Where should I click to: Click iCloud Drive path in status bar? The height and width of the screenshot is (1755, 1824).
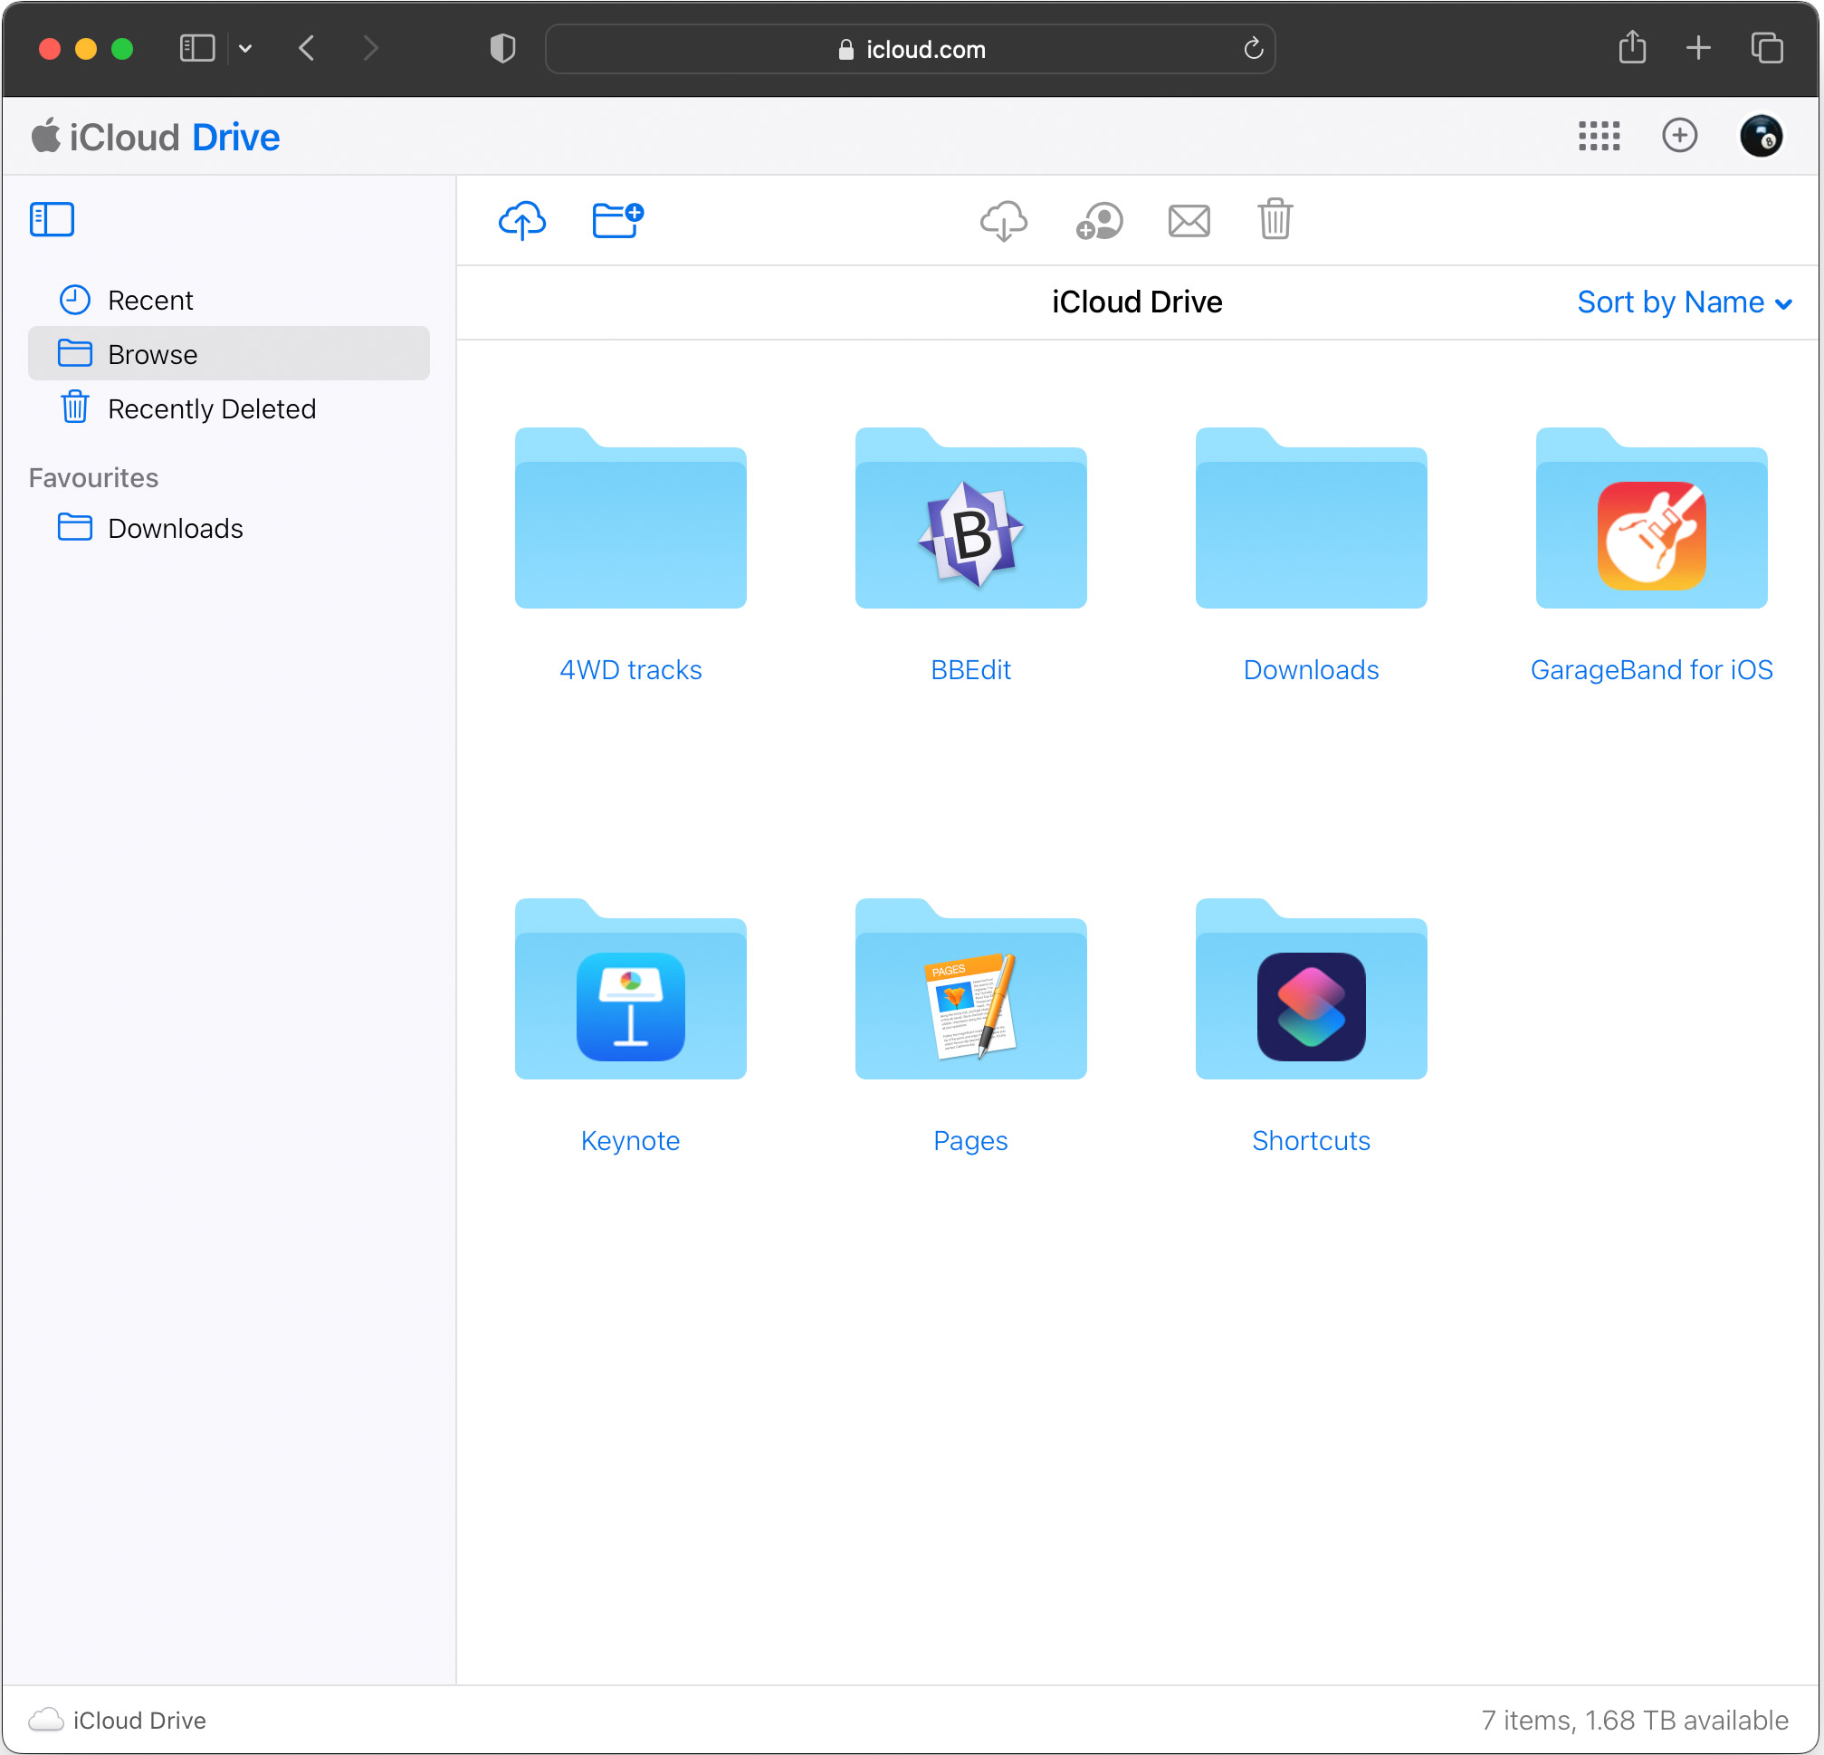click(x=119, y=1721)
